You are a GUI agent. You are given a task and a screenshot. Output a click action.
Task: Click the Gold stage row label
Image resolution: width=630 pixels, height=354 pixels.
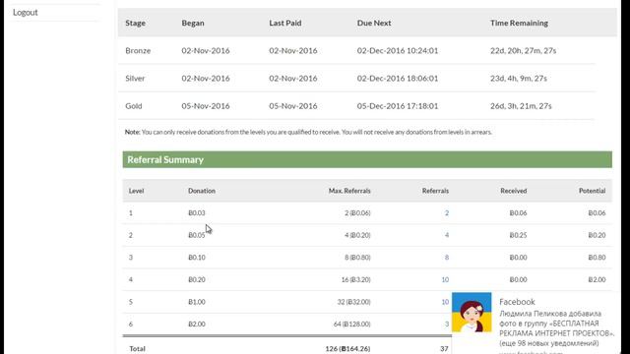134,106
